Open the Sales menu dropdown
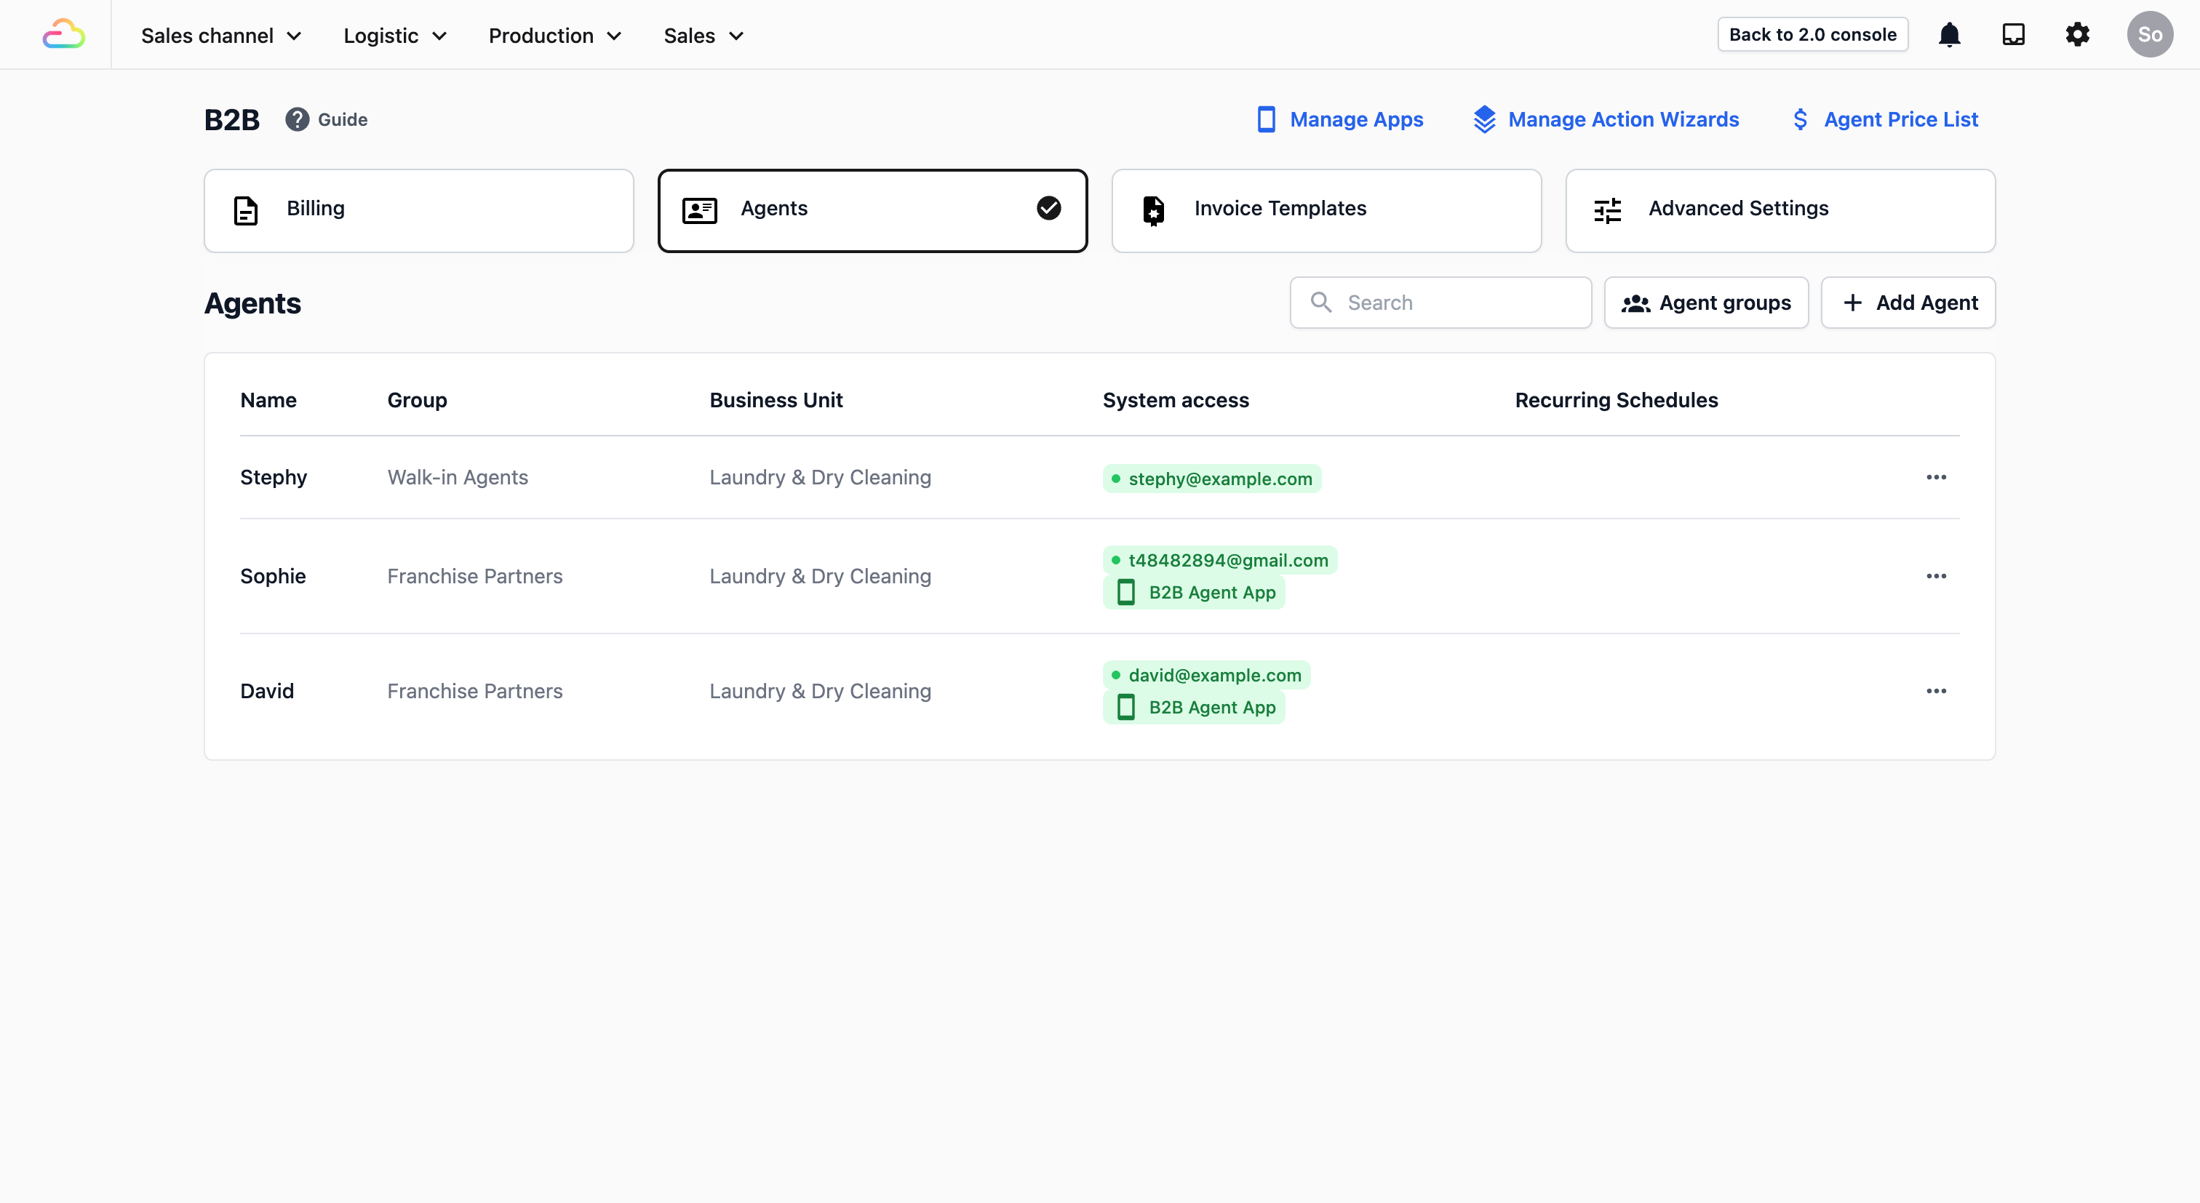 [703, 36]
